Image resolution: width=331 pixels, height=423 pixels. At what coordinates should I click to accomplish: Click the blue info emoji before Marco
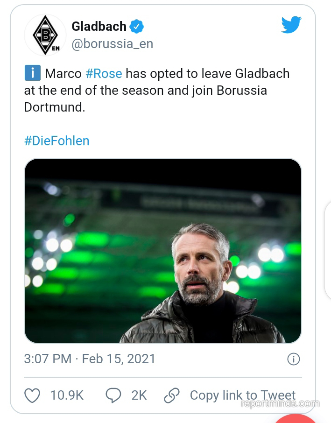[32, 73]
